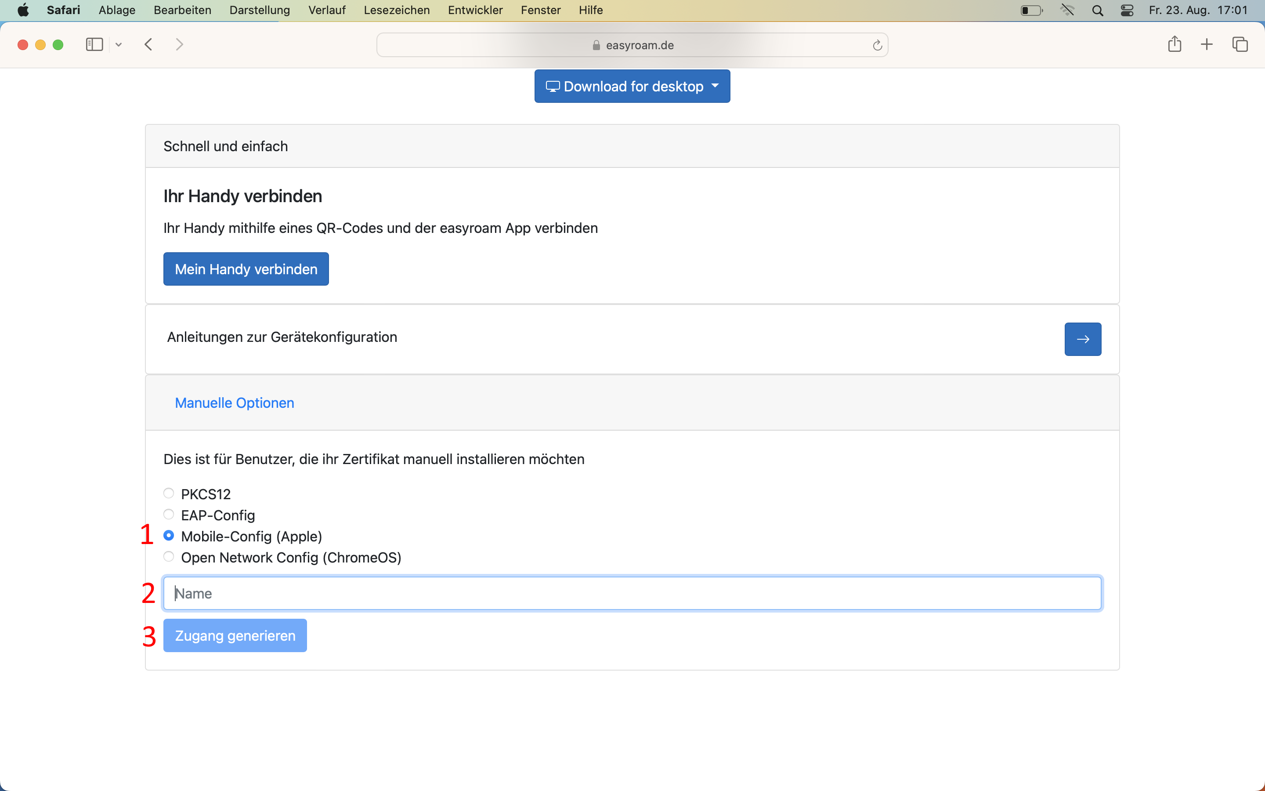Click the Wi-Fi status icon
This screenshot has width=1265, height=791.
pyautogui.click(x=1067, y=10)
